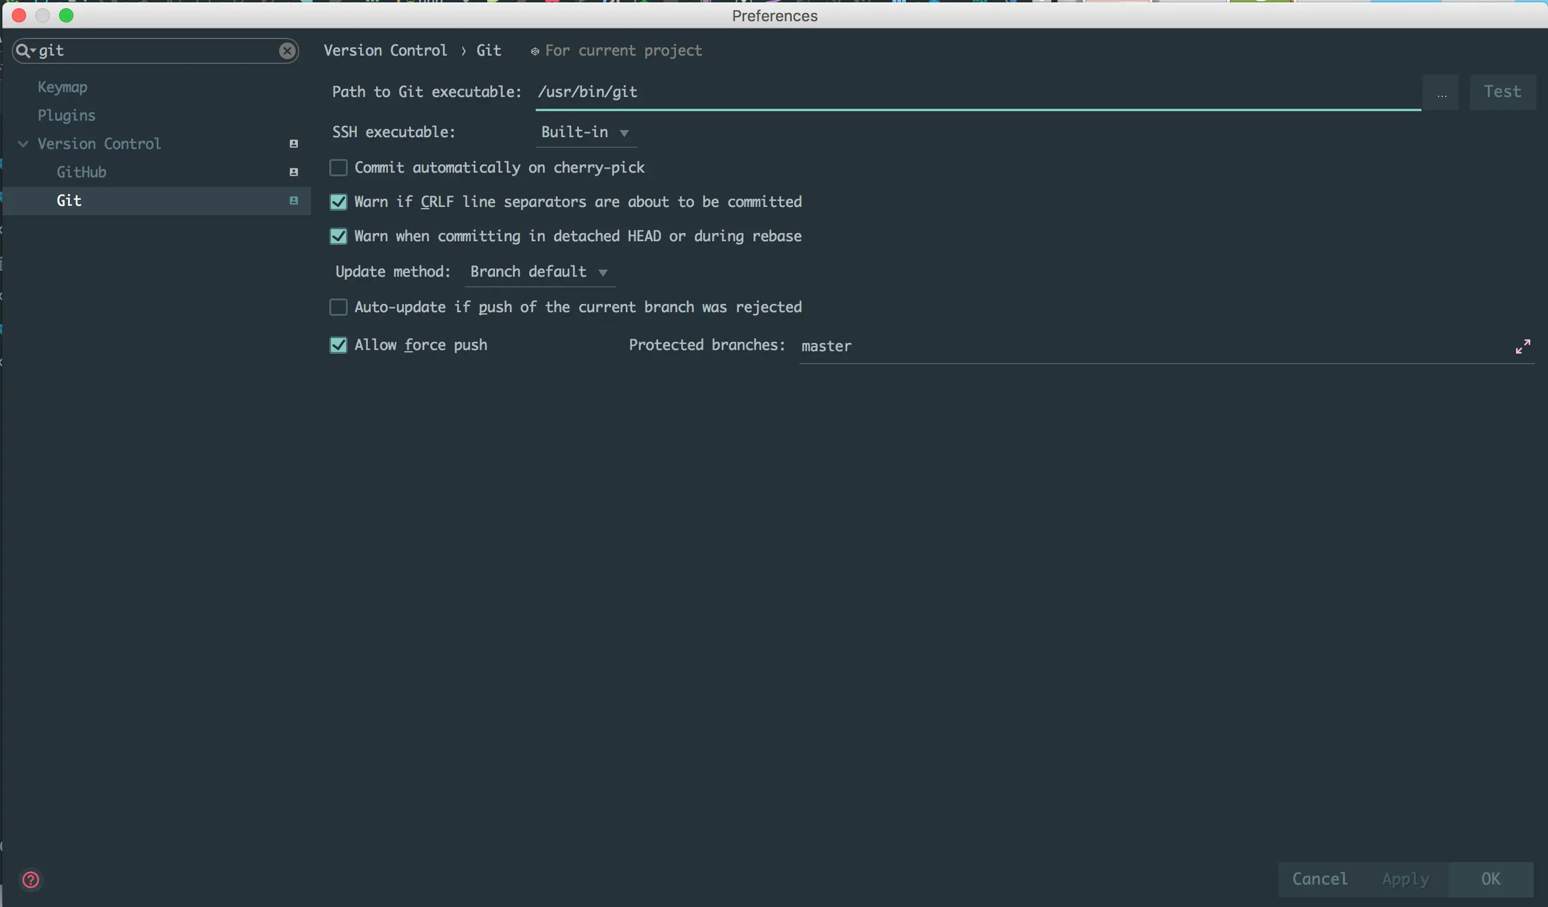Open the SSH executable Built-in dropdown
This screenshot has height=907, width=1548.
pyautogui.click(x=585, y=132)
